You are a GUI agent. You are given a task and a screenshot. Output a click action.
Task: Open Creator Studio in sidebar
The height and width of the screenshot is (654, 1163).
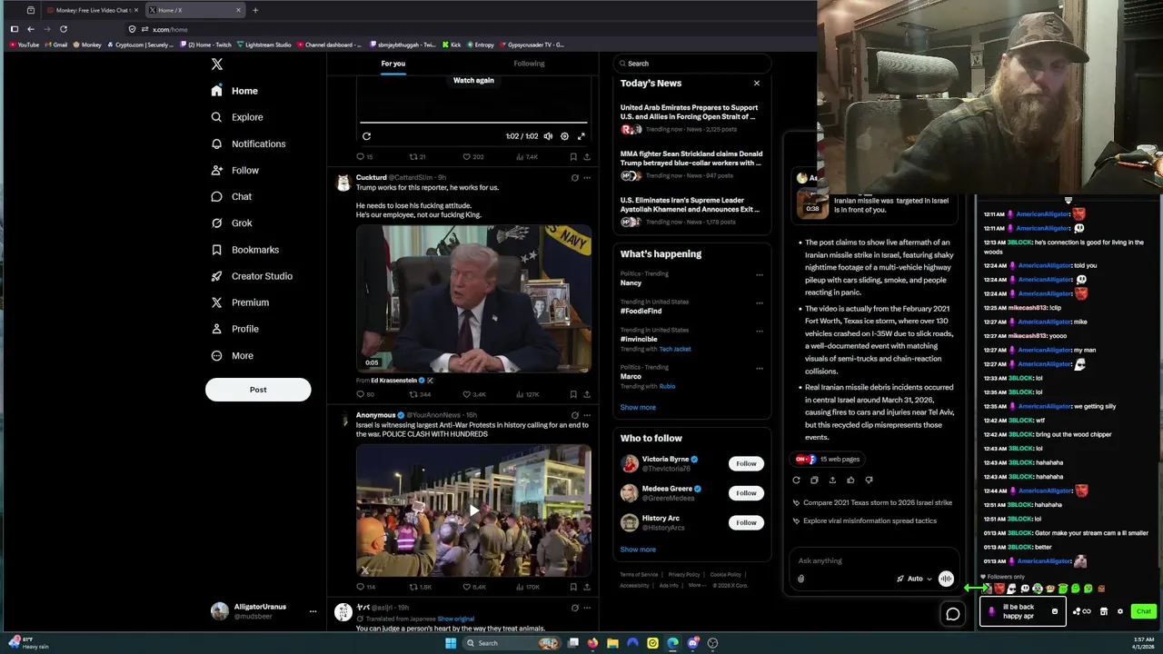(x=252, y=276)
